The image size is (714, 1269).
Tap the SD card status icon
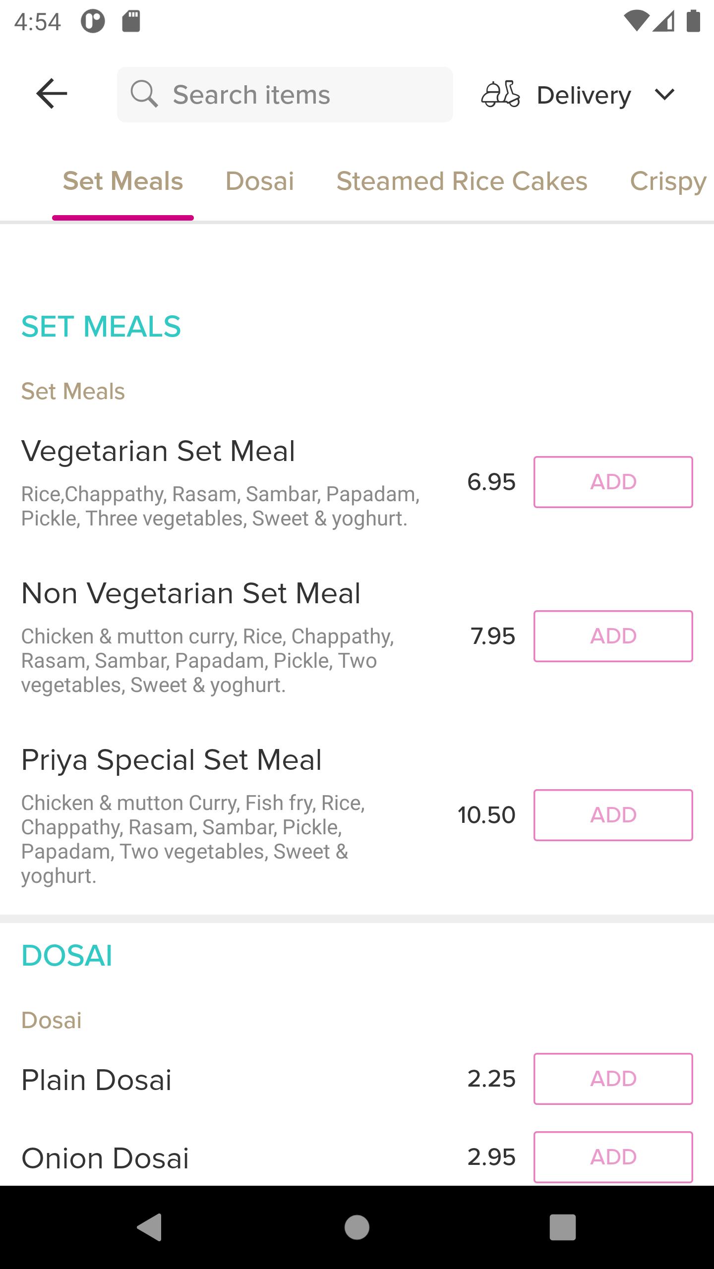(x=131, y=21)
